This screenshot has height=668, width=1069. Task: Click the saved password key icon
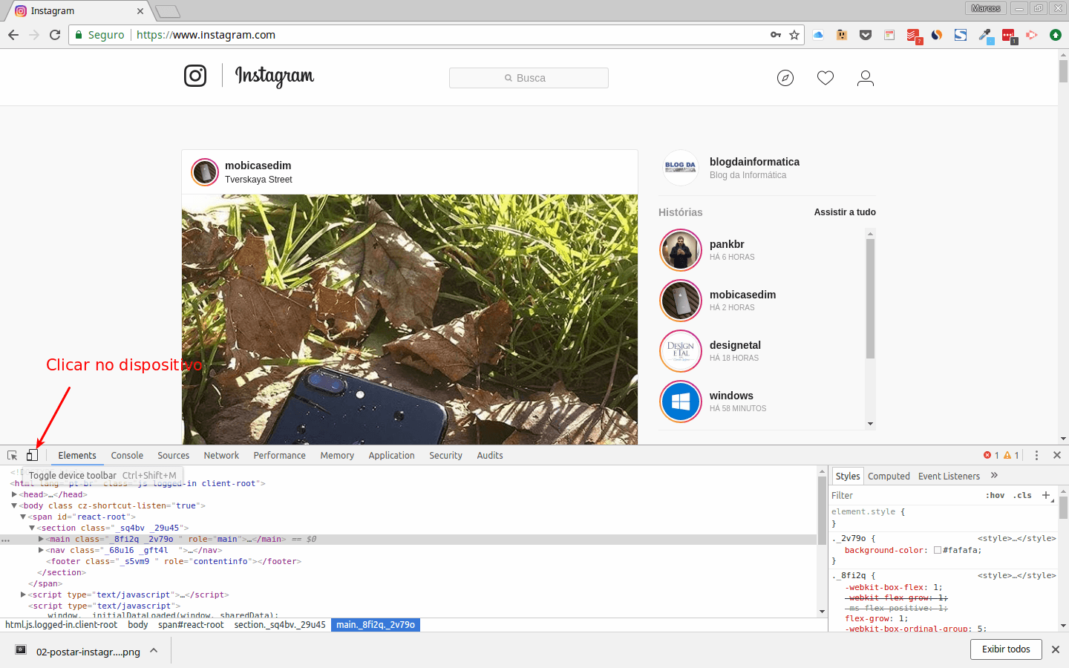(x=776, y=35)
